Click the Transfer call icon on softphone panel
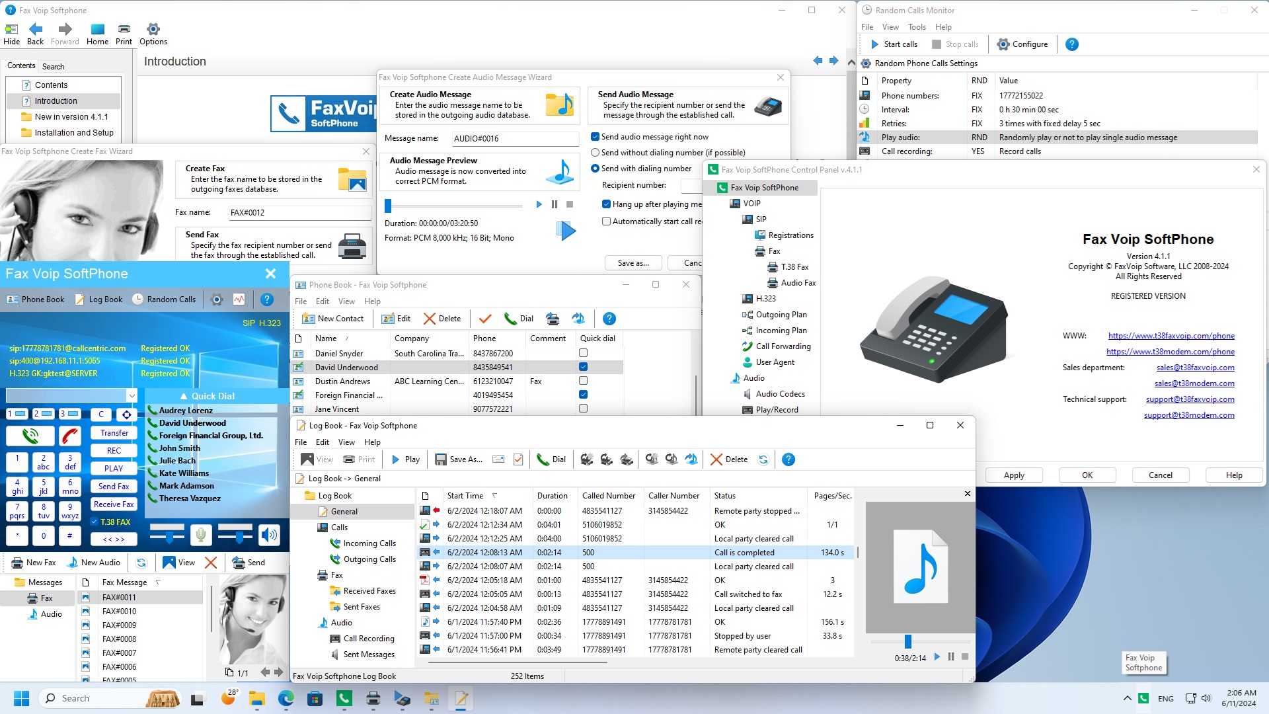This screenshot has height=714, width=1269. pyautogui.click(x=113, y=432)
